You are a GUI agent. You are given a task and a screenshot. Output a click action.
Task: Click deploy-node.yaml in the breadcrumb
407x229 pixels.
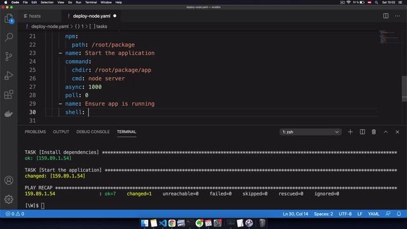50,27
